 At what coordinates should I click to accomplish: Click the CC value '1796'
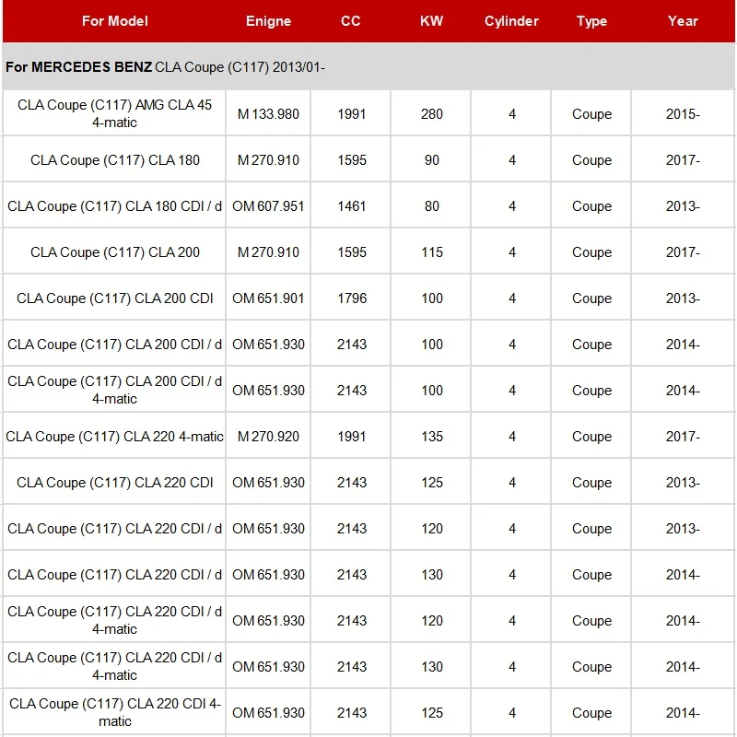coord(352,298)
